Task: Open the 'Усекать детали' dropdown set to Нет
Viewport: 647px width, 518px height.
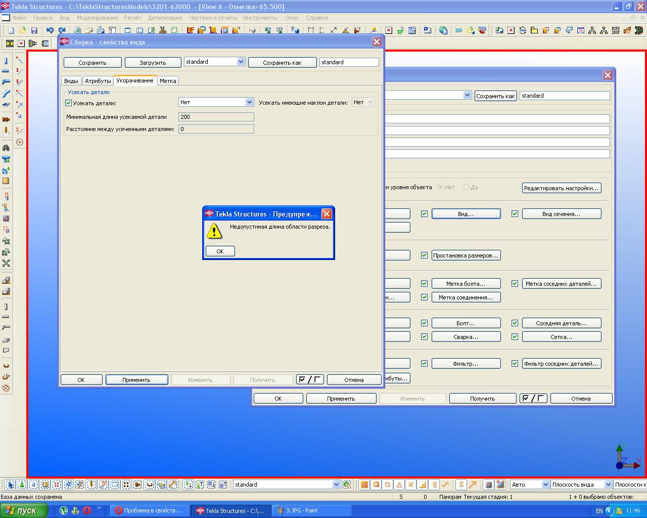Action: (249, 102)
